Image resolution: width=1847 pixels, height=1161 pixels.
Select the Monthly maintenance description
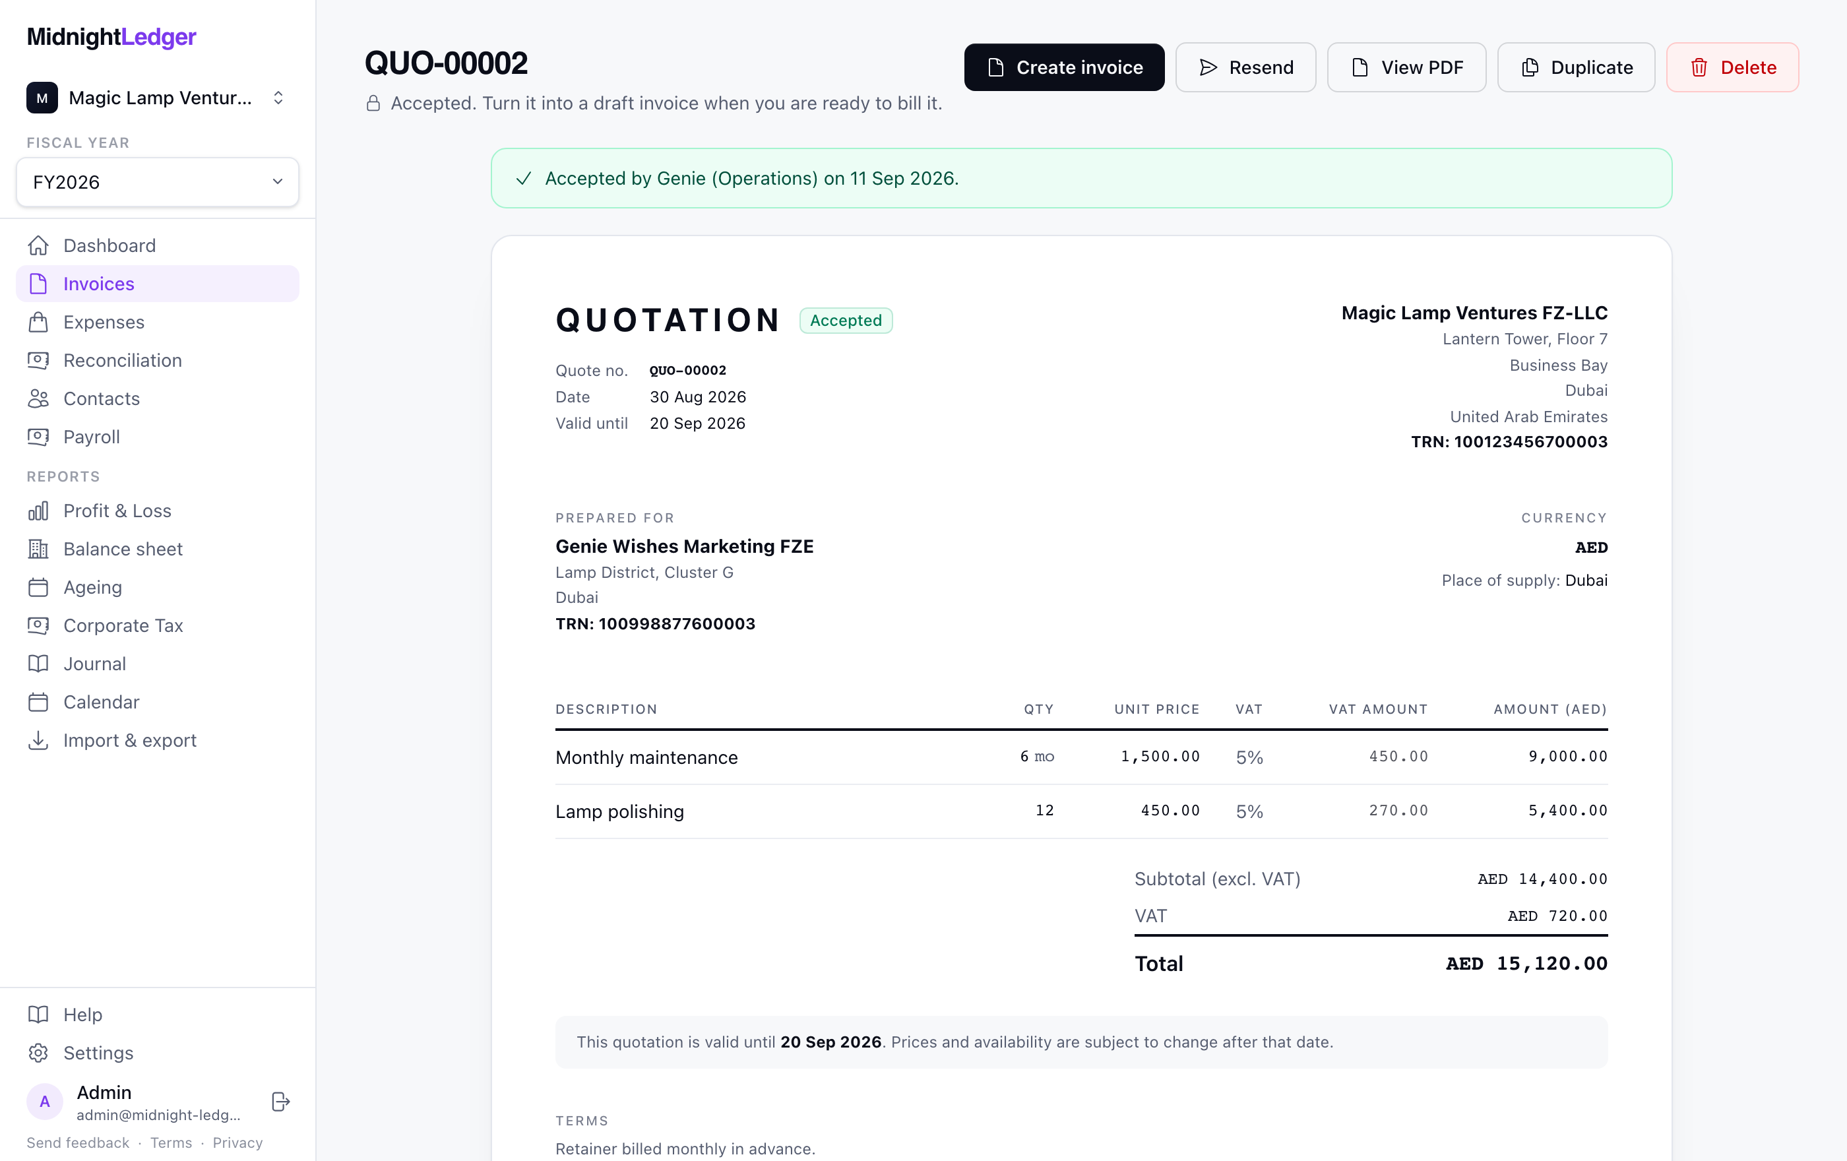[x=646, y=758]
